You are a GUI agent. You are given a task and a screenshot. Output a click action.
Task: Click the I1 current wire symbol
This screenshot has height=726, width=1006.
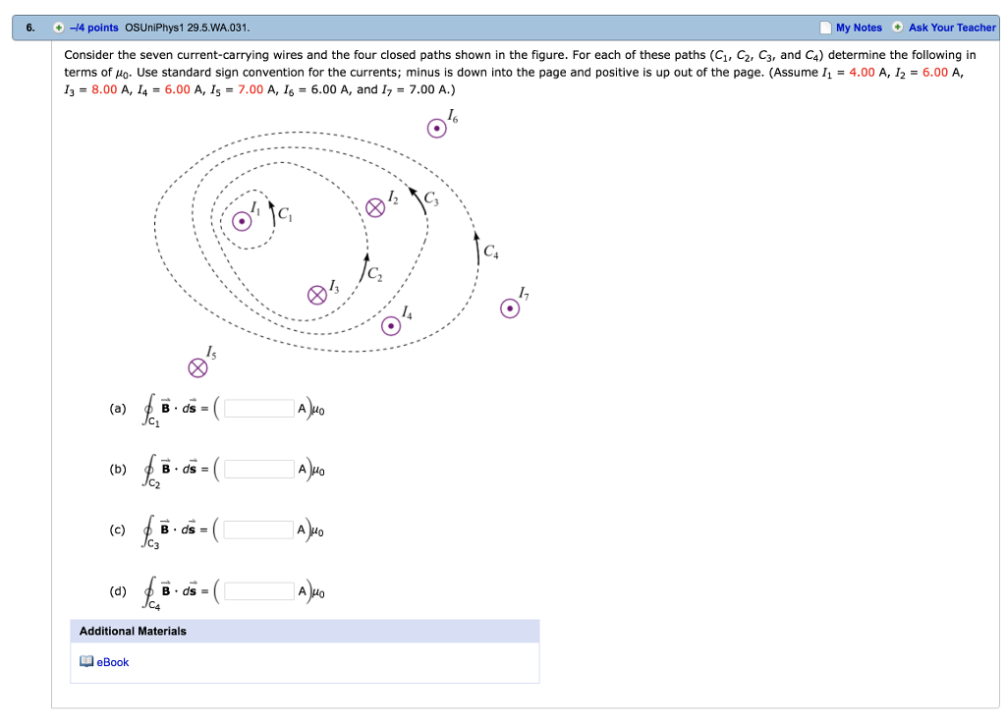[x=242, y=222]
